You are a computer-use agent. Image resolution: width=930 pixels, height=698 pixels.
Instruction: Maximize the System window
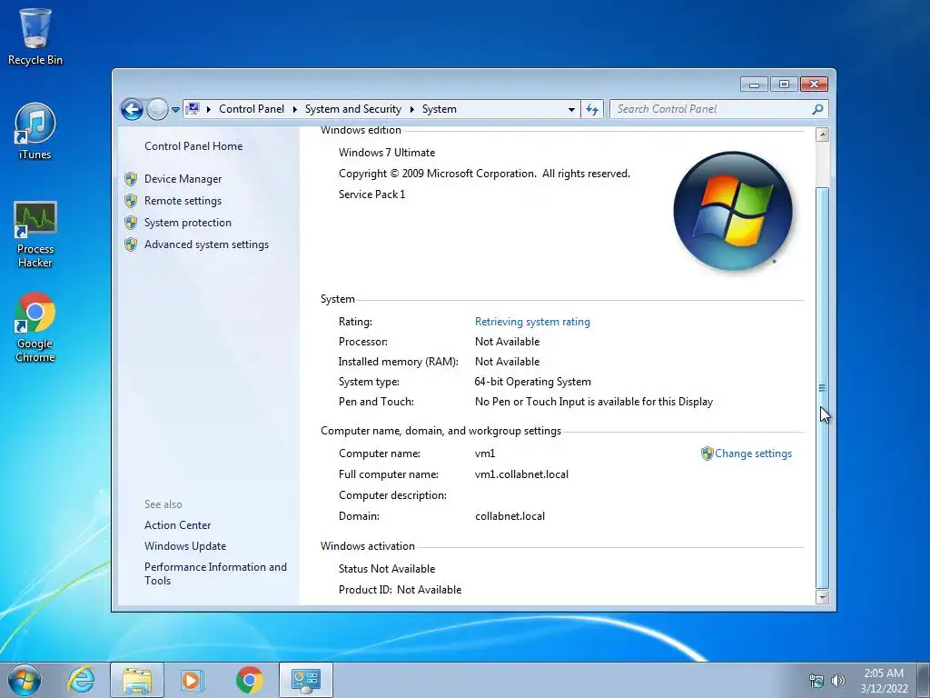click(x=784, y=85)
